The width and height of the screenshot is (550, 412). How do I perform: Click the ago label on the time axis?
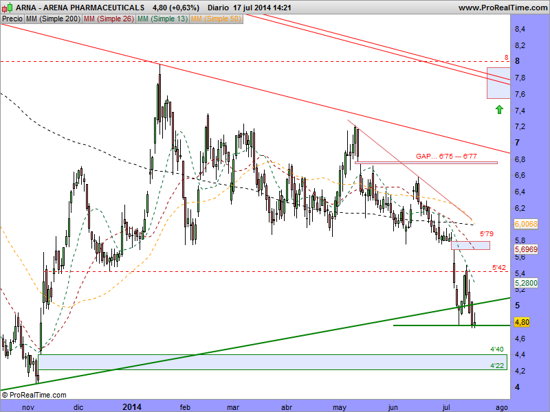[x=502, y=407]
